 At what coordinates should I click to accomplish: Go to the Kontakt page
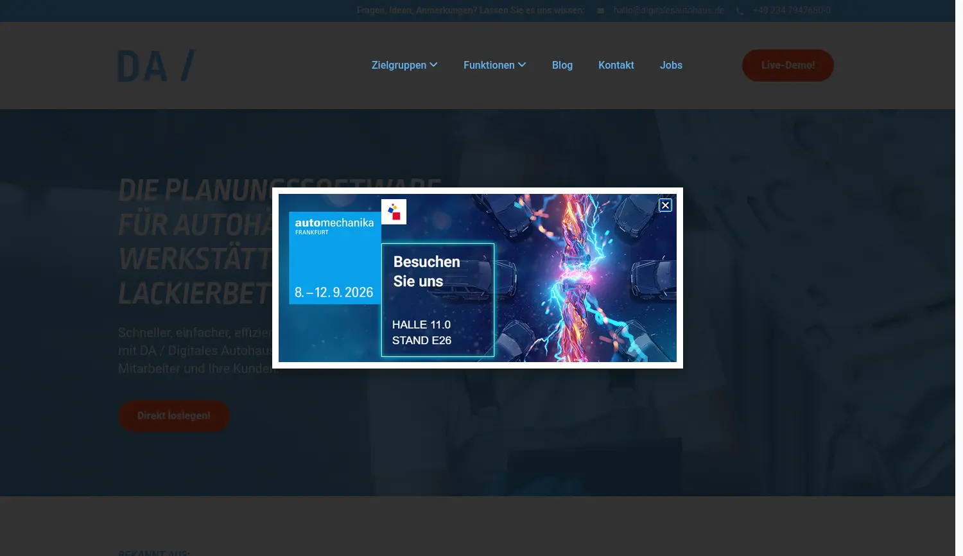coord(616,65)
